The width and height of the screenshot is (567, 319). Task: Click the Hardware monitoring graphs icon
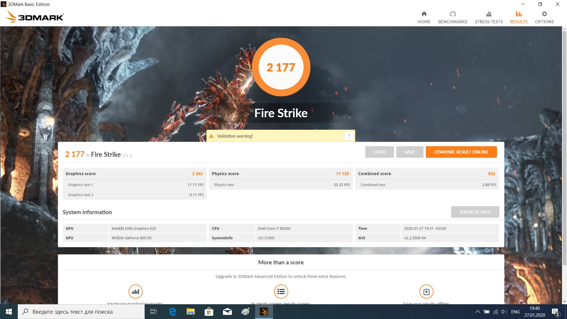[x=136, y=292]
